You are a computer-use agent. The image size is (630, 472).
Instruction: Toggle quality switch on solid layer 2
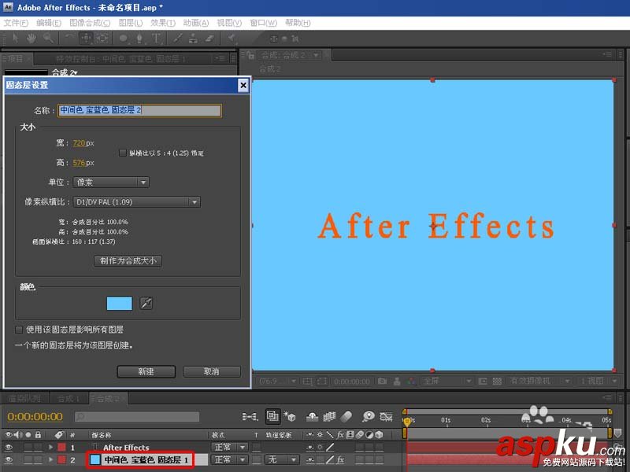pyautogui.click(x=330, y=459)
